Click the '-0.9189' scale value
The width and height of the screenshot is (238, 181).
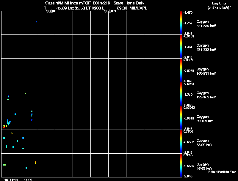pos(189,36)
